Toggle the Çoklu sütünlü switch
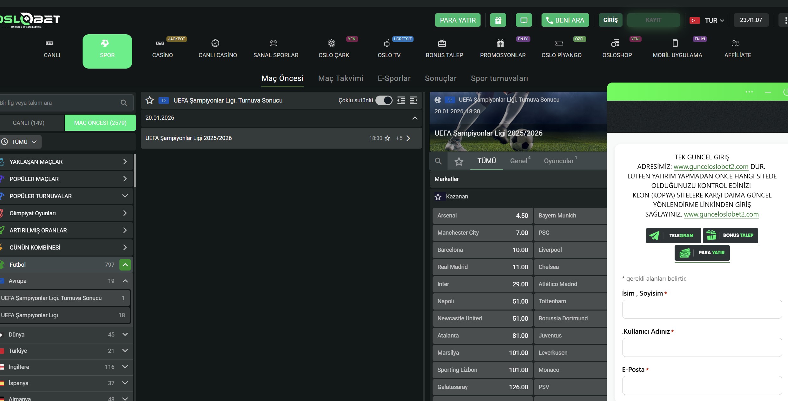 384,100
